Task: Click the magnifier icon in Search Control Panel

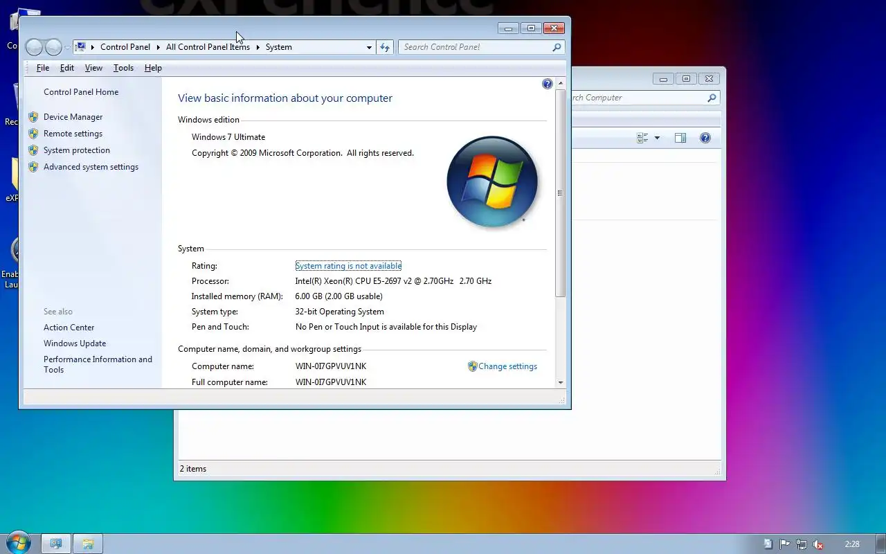Action: point(557,47)
